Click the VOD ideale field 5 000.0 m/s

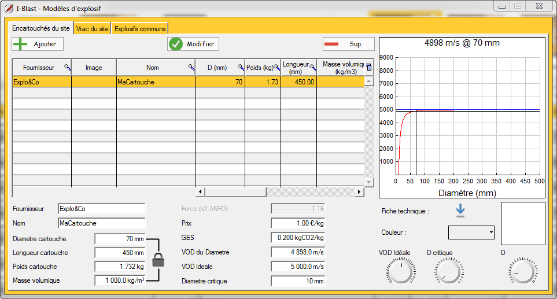(298, 267)
